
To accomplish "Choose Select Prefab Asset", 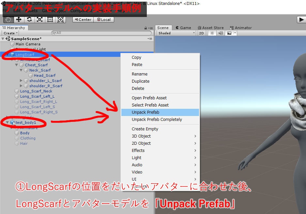I will (160, 105).
